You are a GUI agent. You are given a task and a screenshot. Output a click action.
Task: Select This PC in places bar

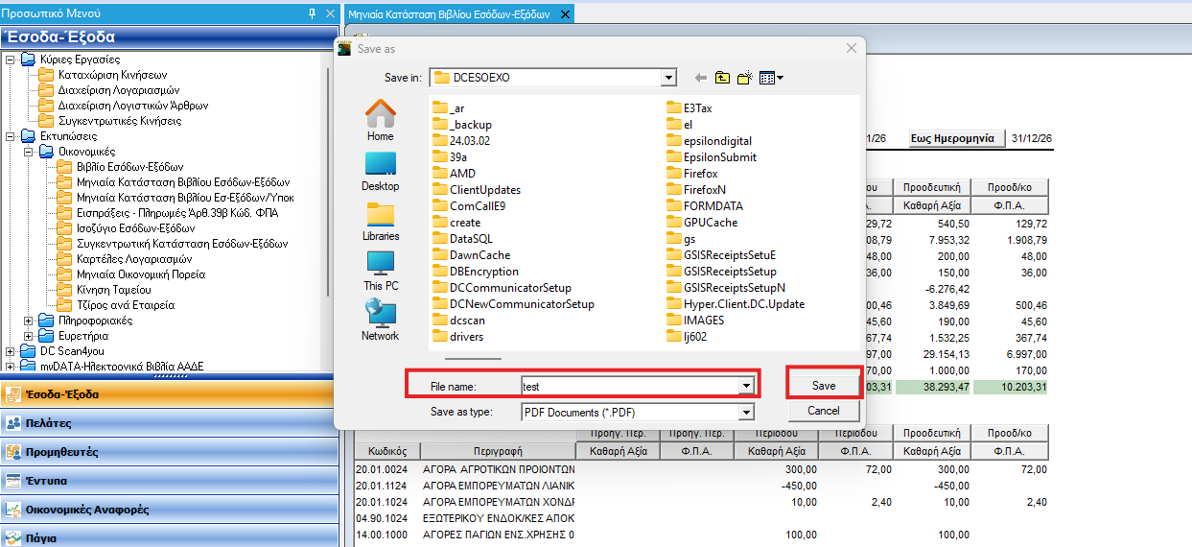point(381,271)
